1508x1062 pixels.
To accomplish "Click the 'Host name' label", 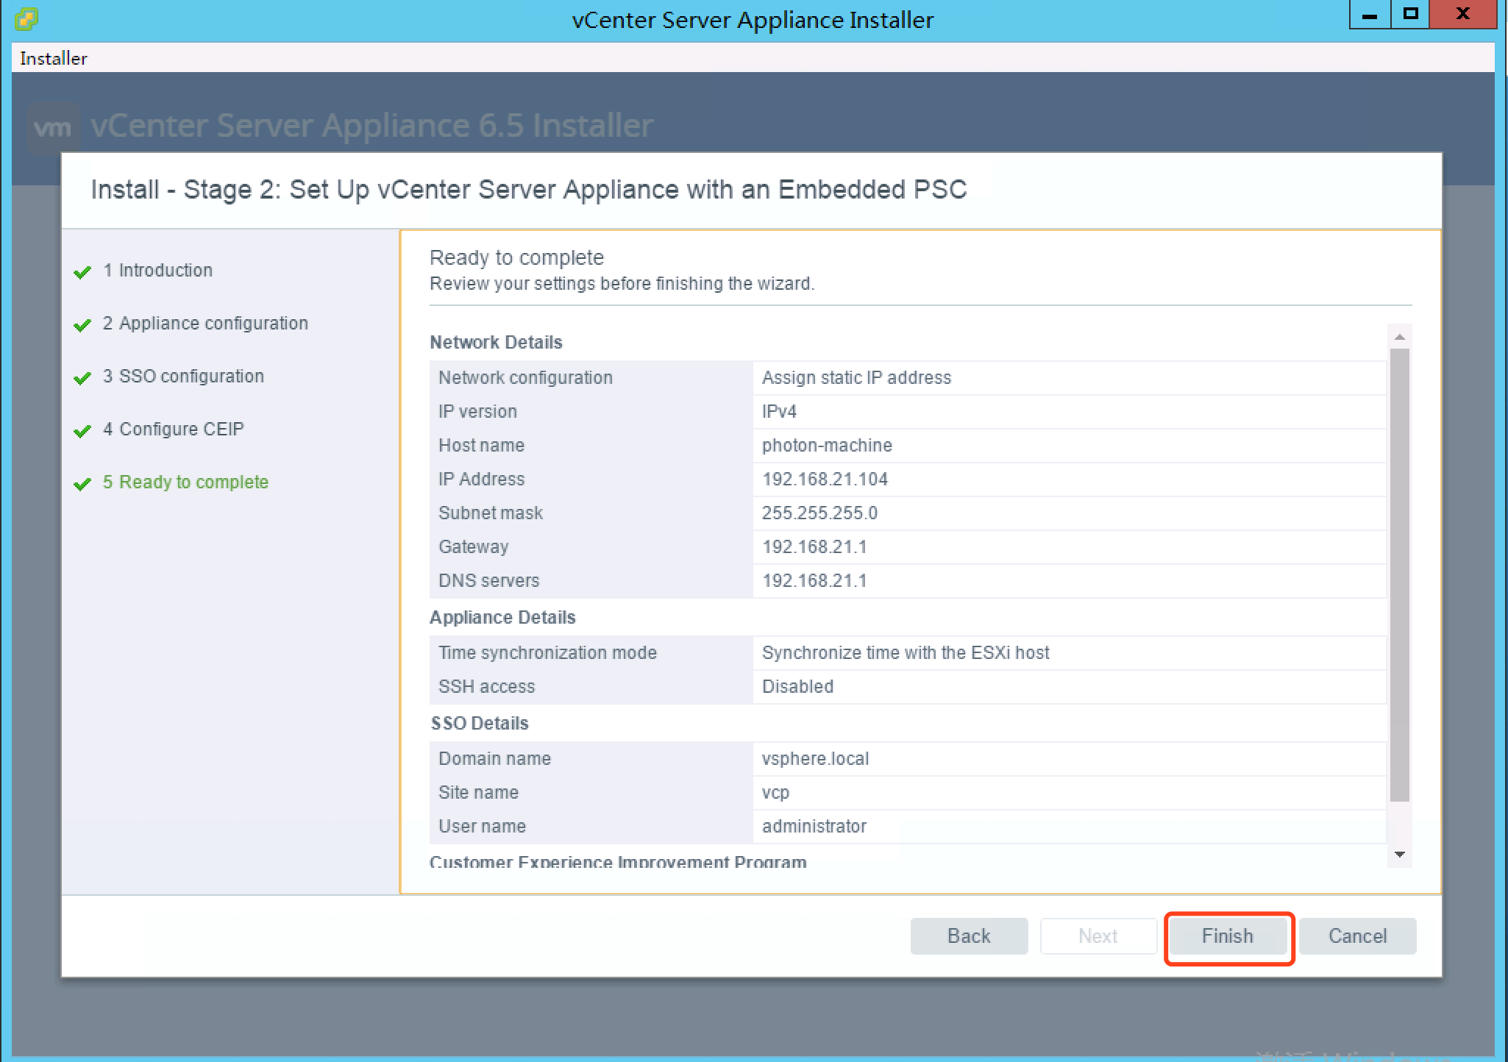I will [x=481, y=445].
